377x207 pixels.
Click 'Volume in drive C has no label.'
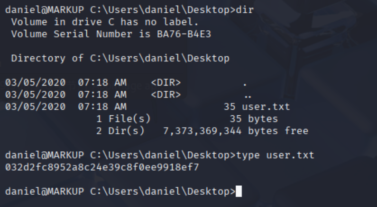105,22
